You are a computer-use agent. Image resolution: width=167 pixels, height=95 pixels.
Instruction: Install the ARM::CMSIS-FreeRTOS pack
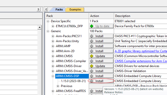click(x=96, y=91)
